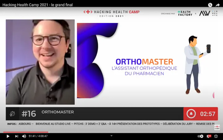Click the Health Factory logo
The image size is (223, 140).
click(x=185, y=13)
